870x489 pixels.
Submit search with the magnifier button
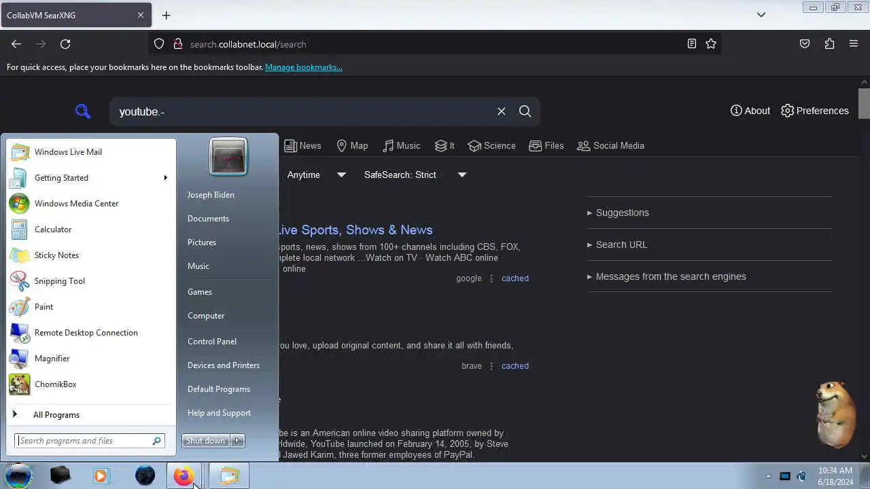(525, 111)
